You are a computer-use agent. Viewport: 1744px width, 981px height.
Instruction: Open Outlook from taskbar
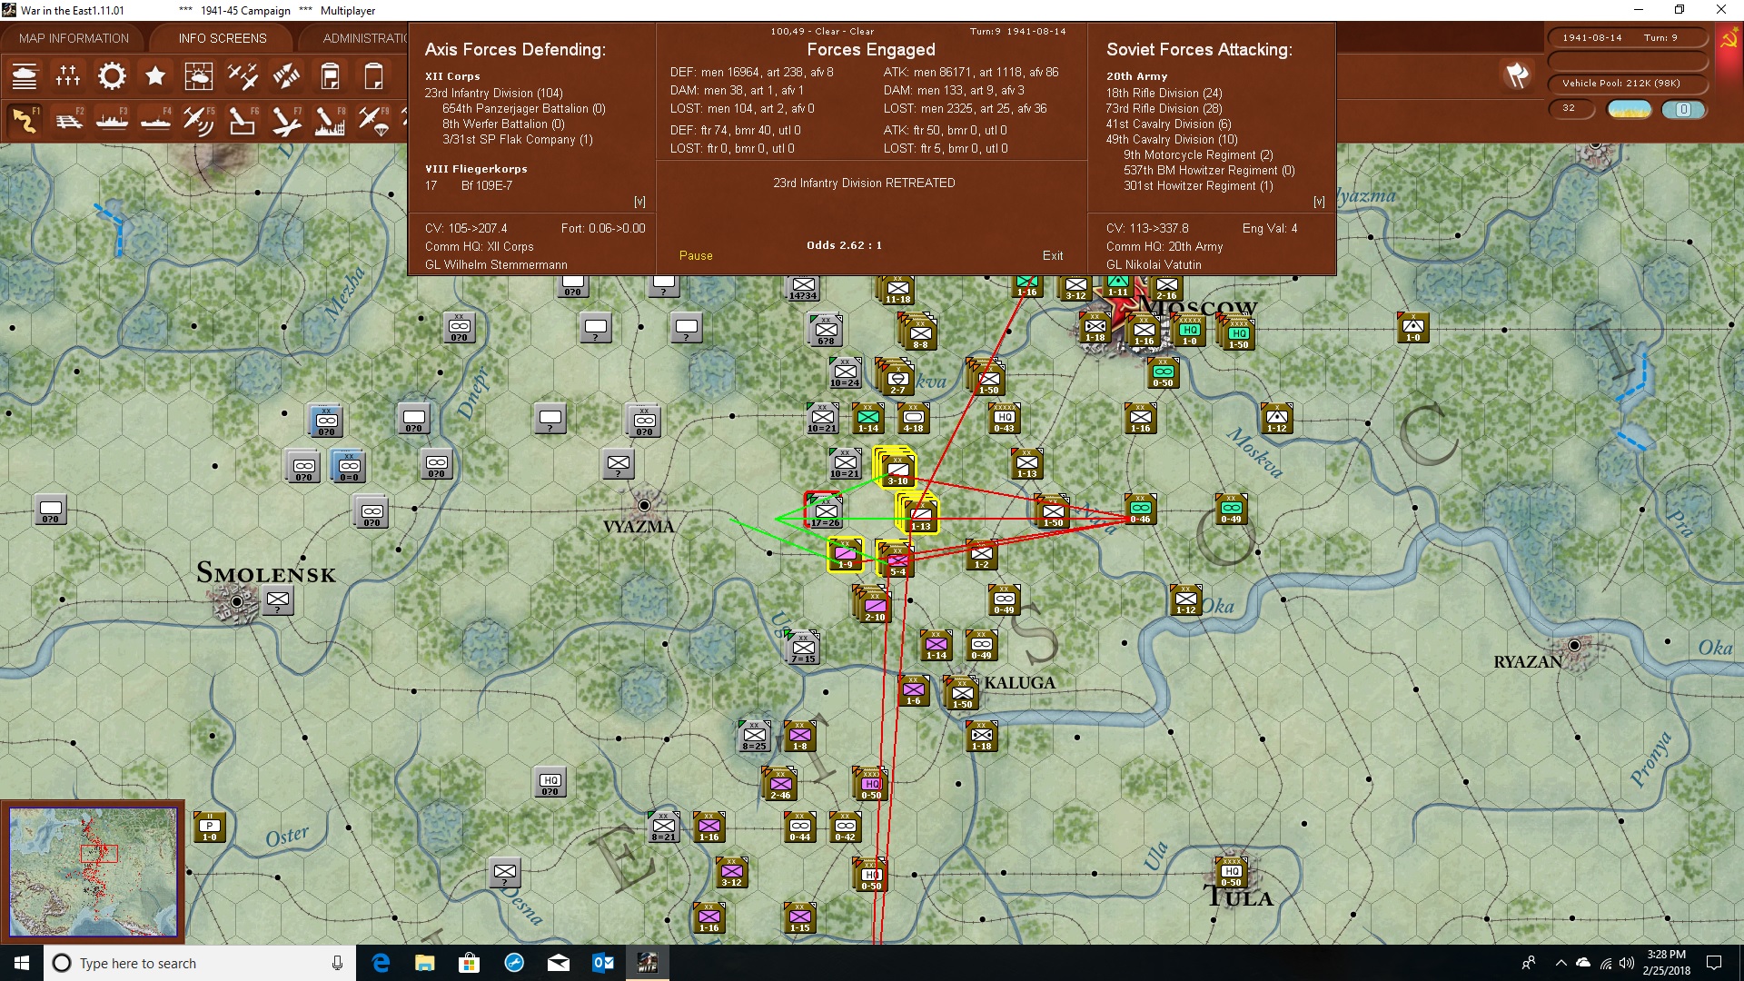[x=602, y=963]
